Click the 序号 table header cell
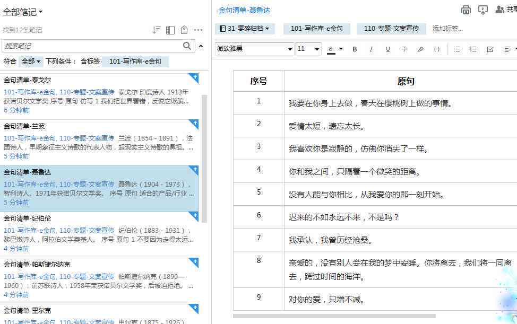The width and height of the screenshot is (517, 324). (x=258, y=81)
